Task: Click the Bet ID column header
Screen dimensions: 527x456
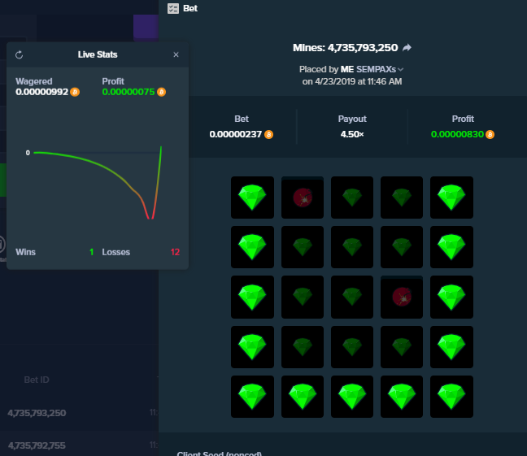Action: pos(37,380)
